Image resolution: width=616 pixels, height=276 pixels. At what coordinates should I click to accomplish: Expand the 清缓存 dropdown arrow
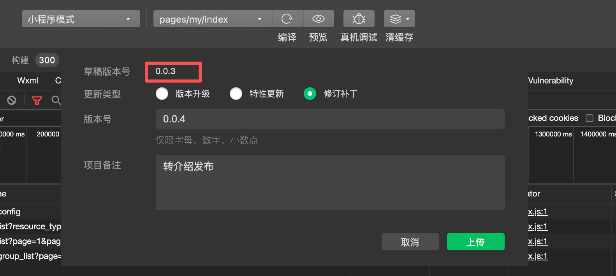pyautogui.click(x=408, y=19)
